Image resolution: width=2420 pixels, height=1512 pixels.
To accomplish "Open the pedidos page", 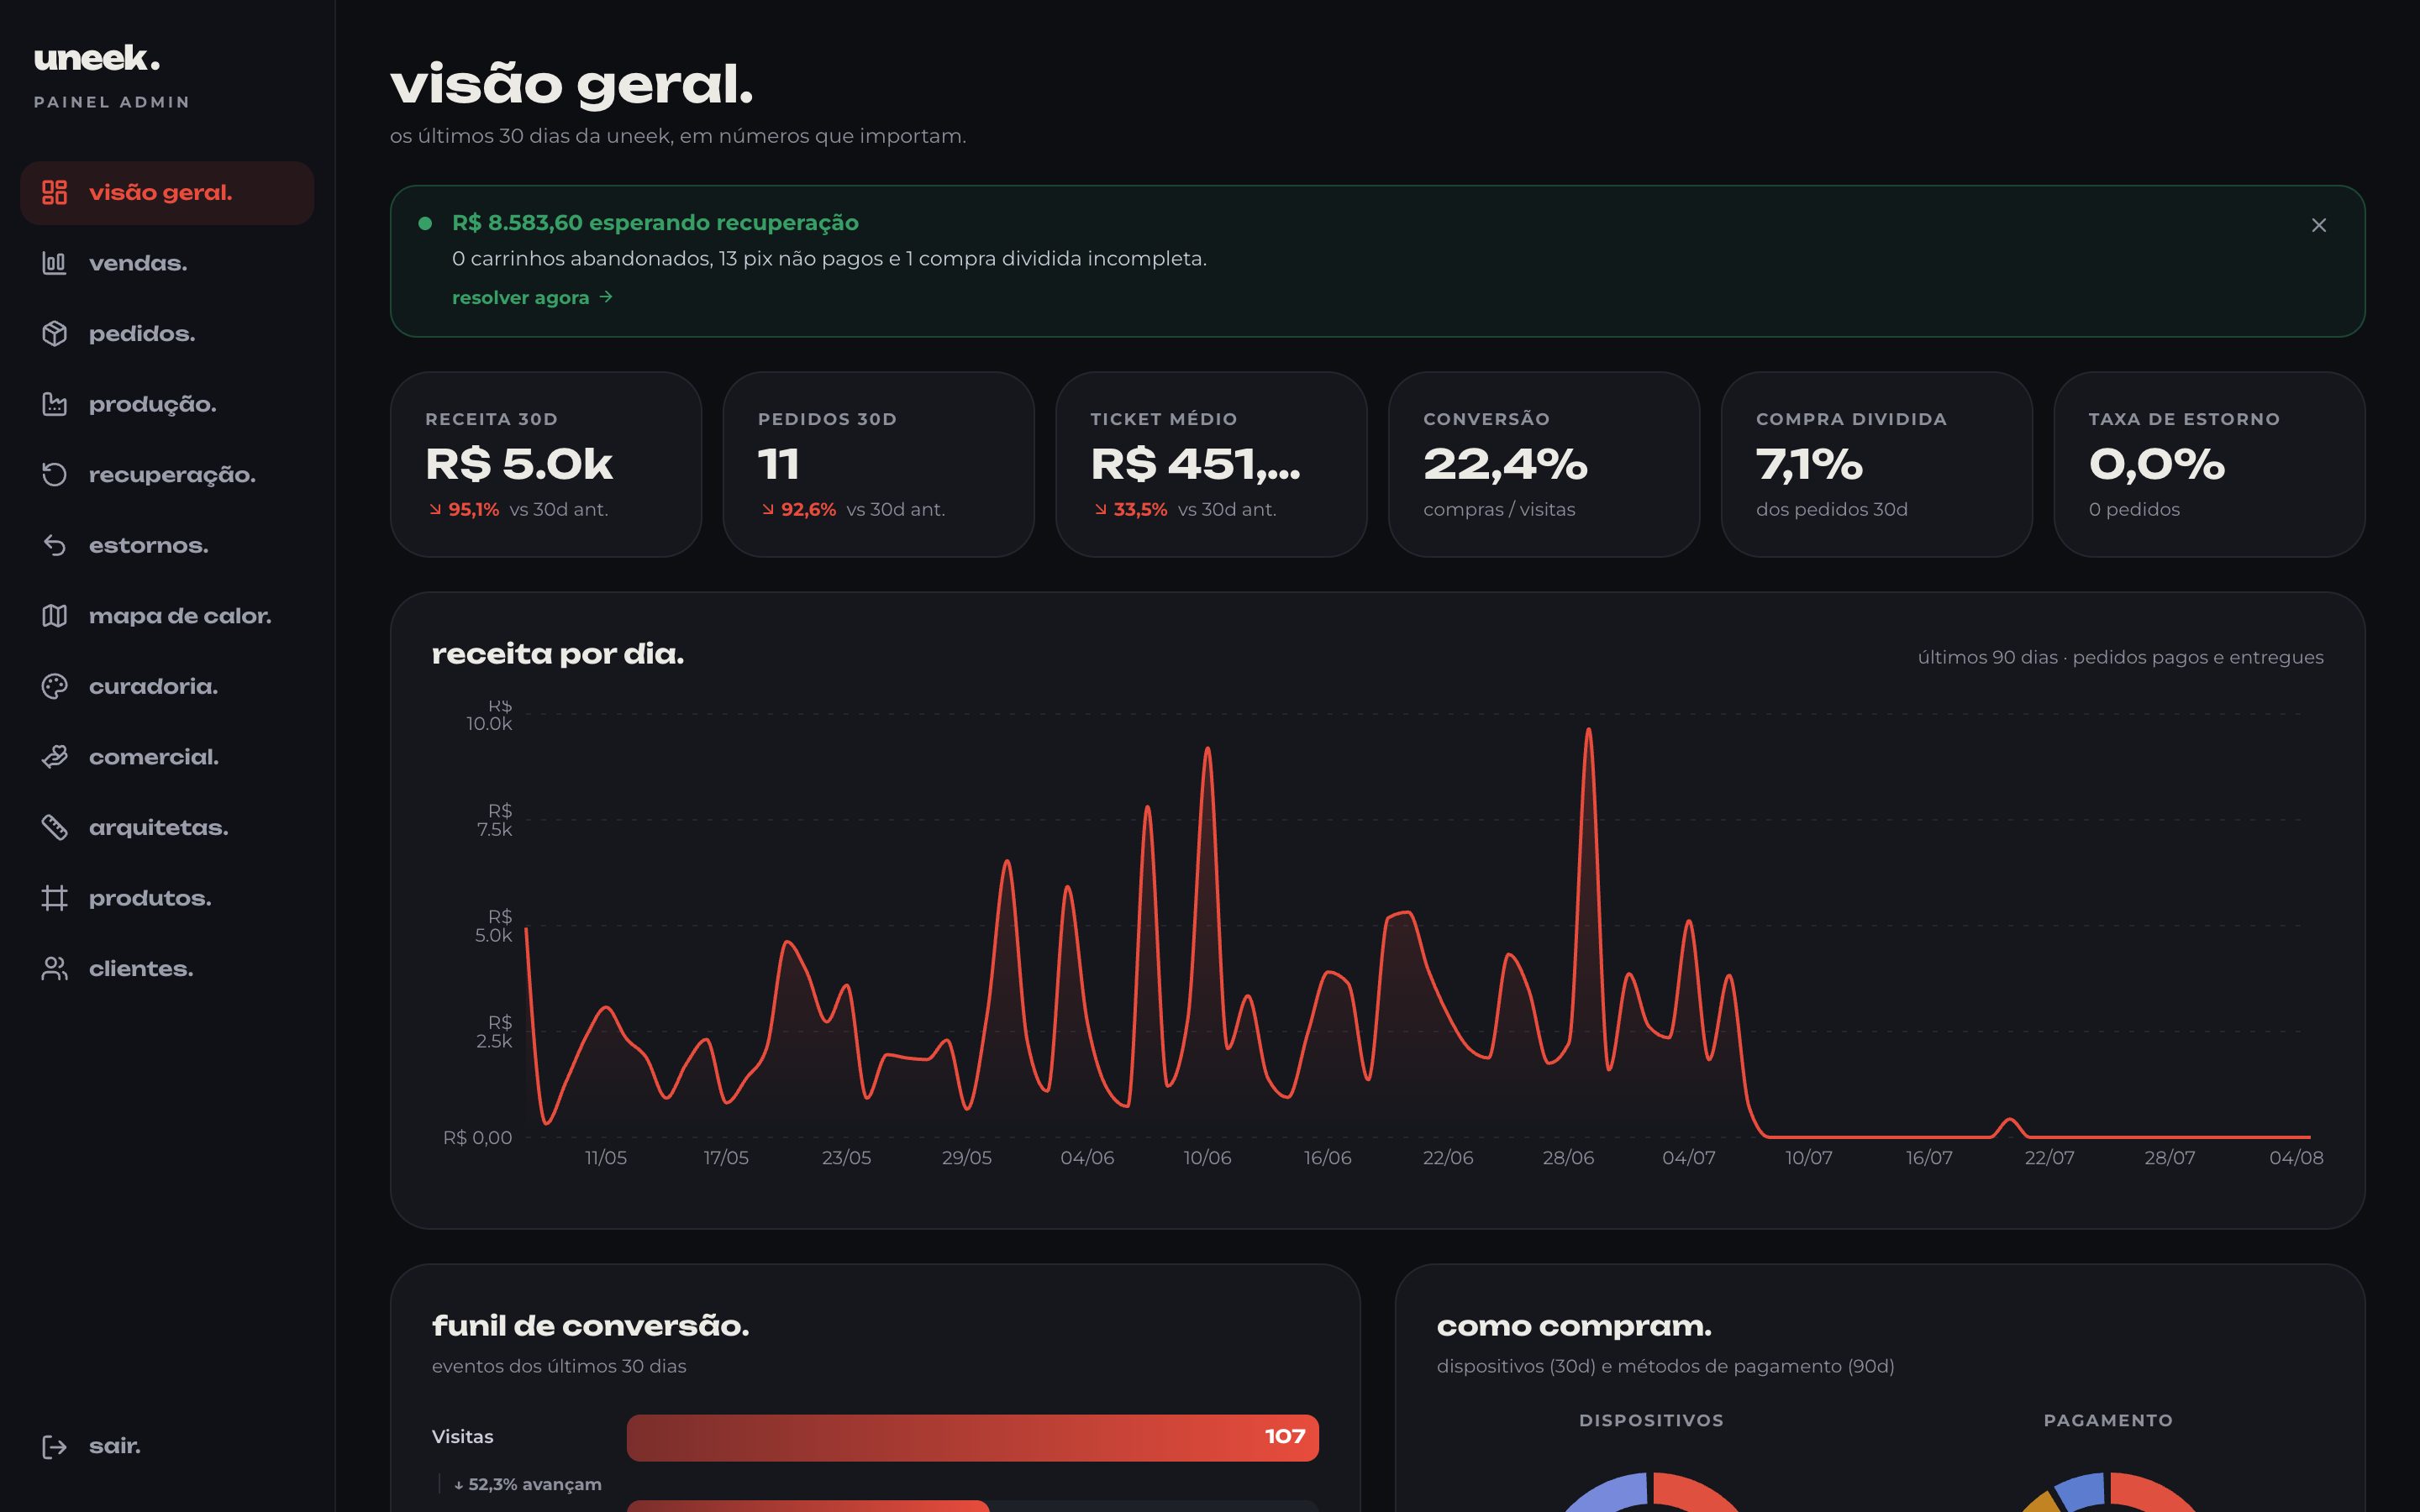I will (x=167, y=333).
